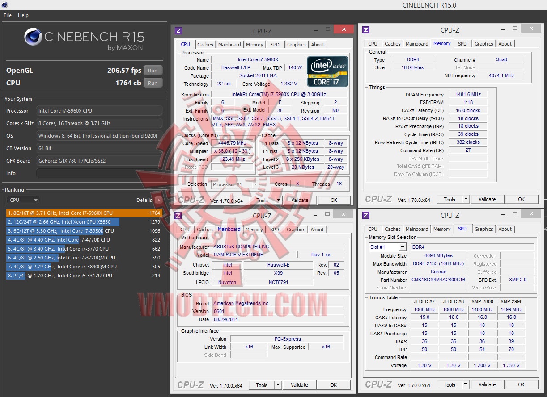Click the Core Speed value 4445.79 MHz
Screen dimensions: 547x397
pos(233,143)
